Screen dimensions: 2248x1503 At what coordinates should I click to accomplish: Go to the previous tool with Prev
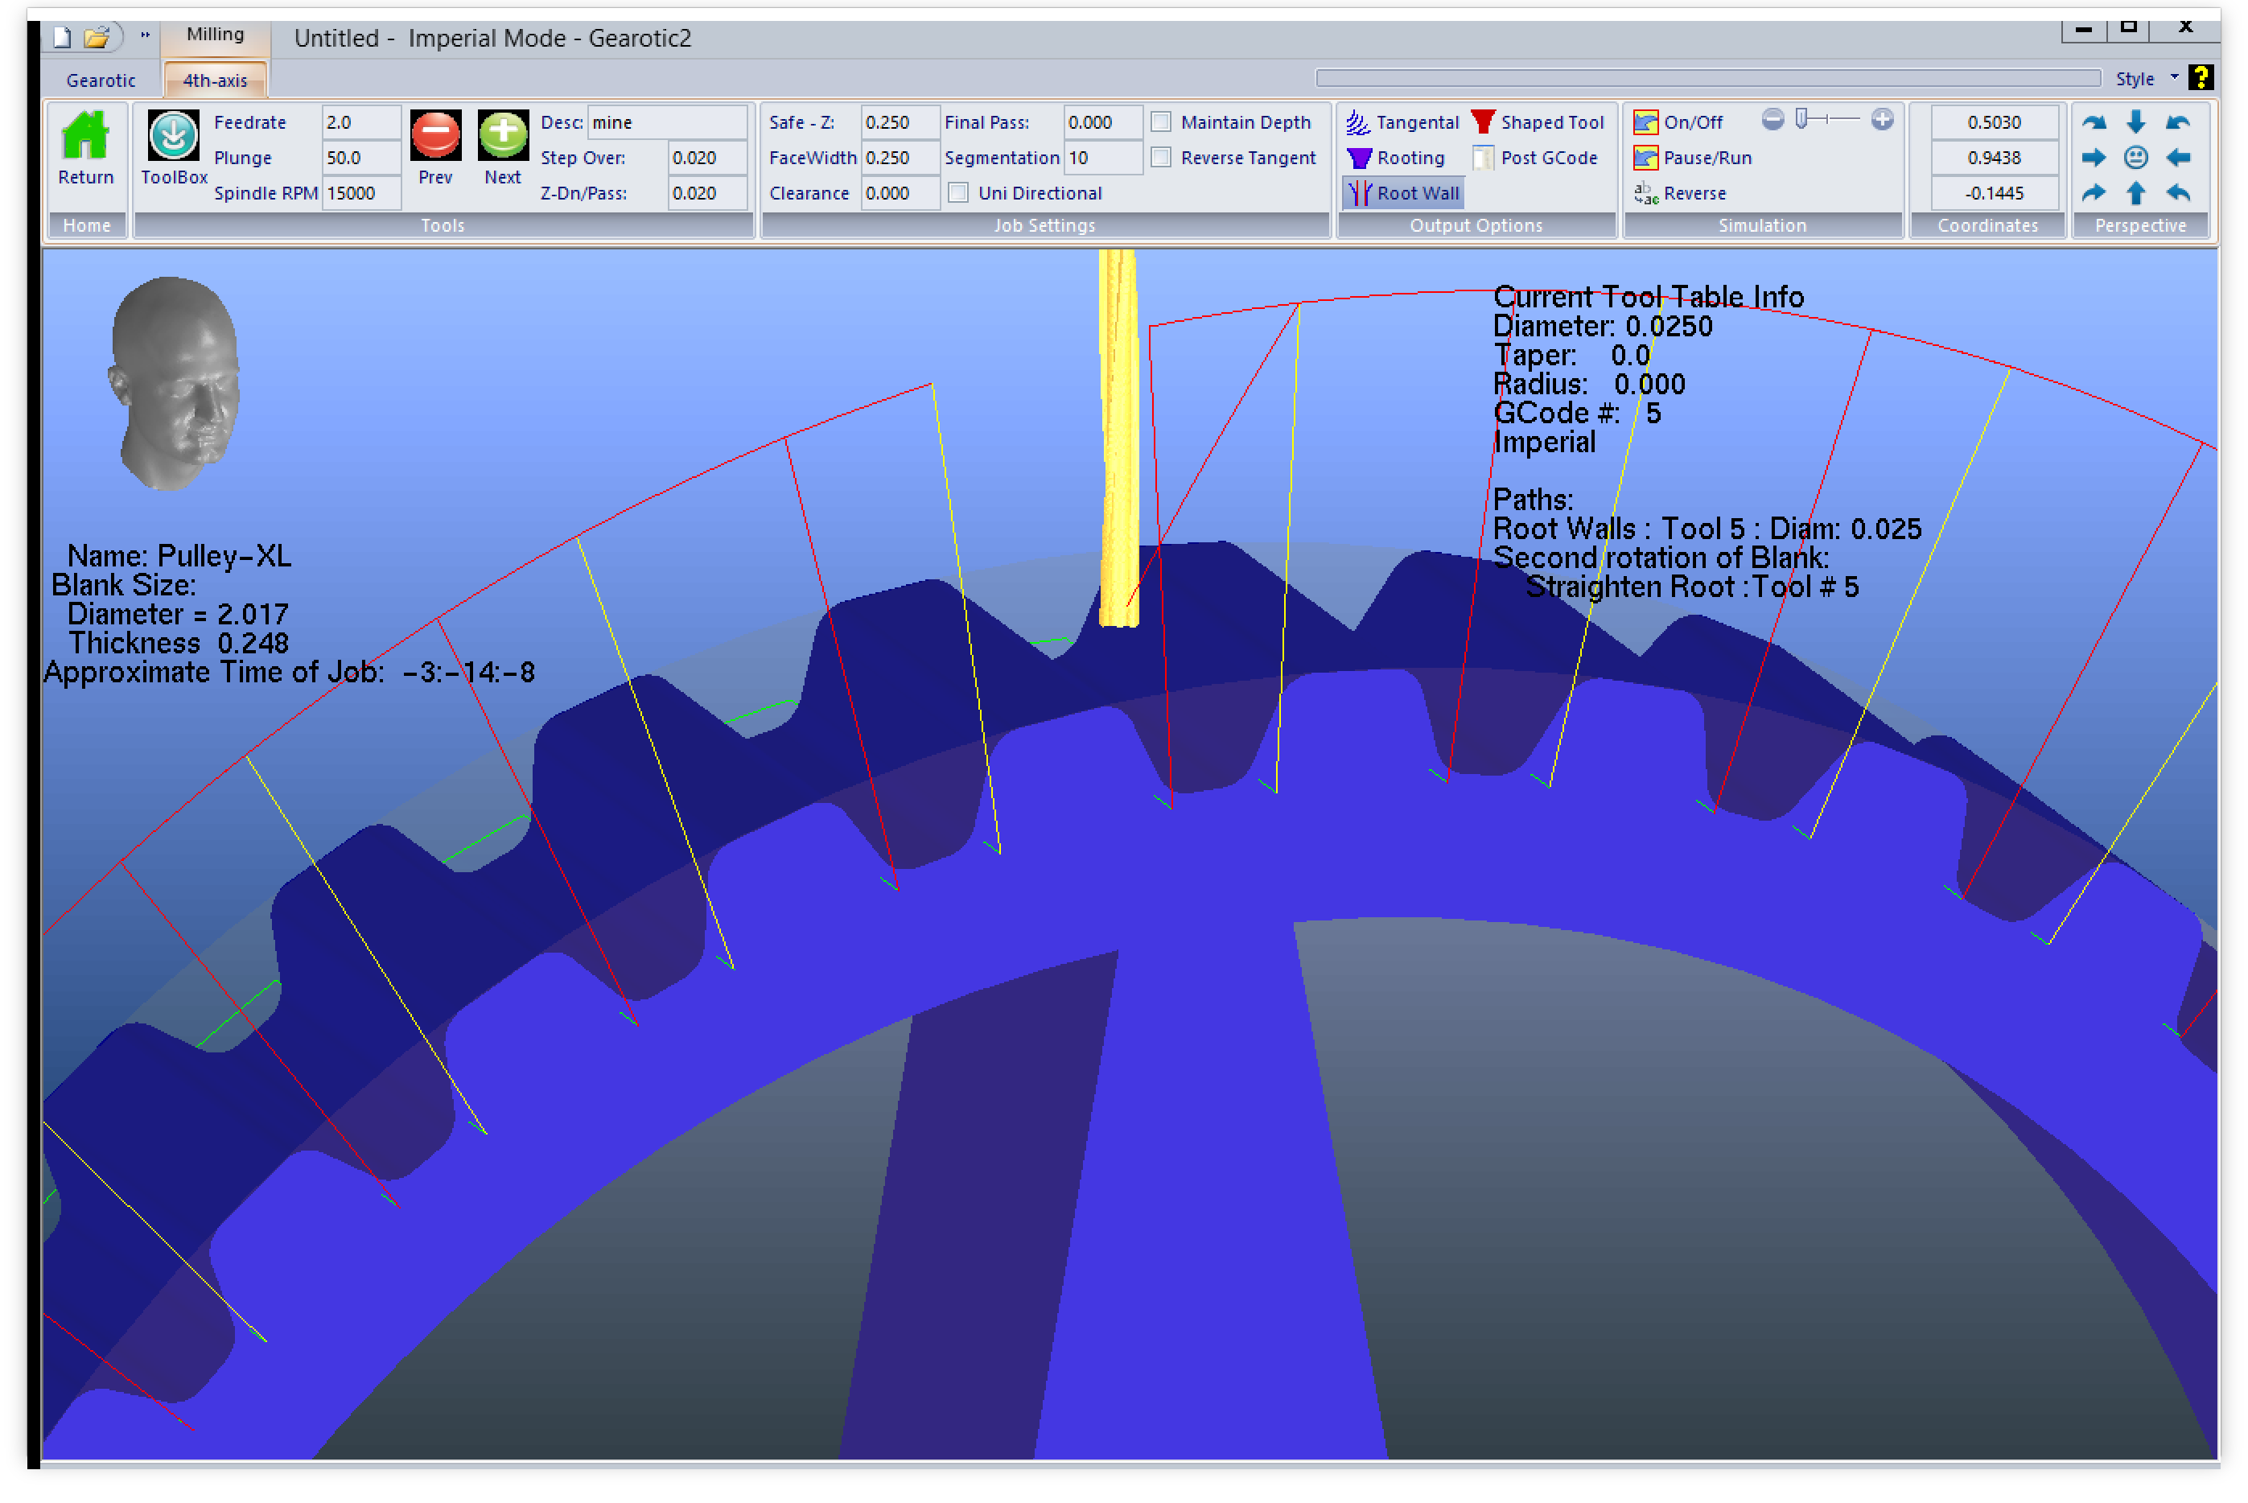tap(435, 136)
